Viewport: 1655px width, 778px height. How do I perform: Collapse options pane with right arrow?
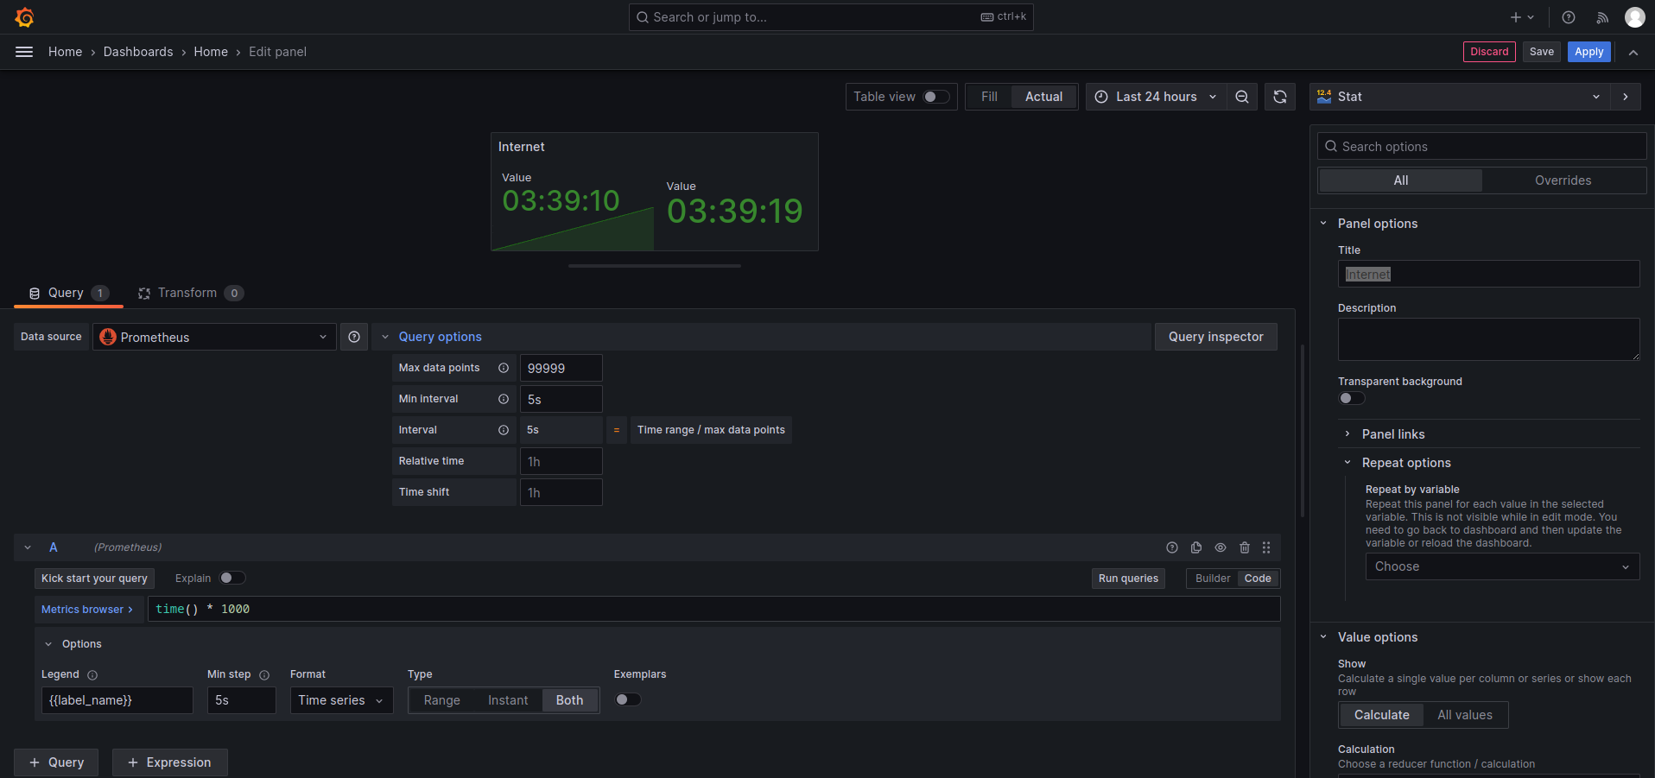click(x=1626, y=97)
